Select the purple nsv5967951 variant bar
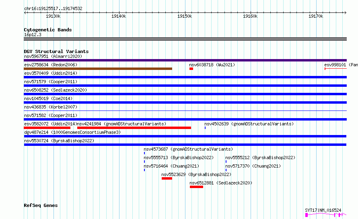The width and height of the screenshot is (358, 219). coord(185,60)
